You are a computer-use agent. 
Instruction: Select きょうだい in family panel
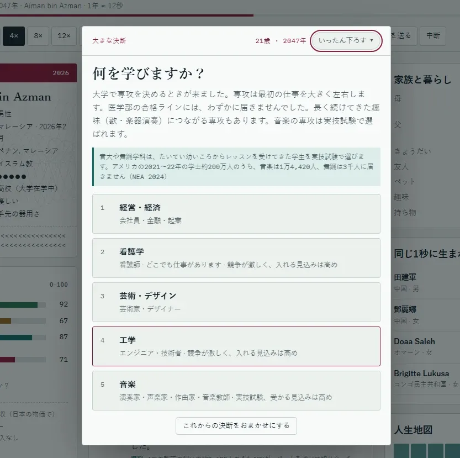coord(413,151)
